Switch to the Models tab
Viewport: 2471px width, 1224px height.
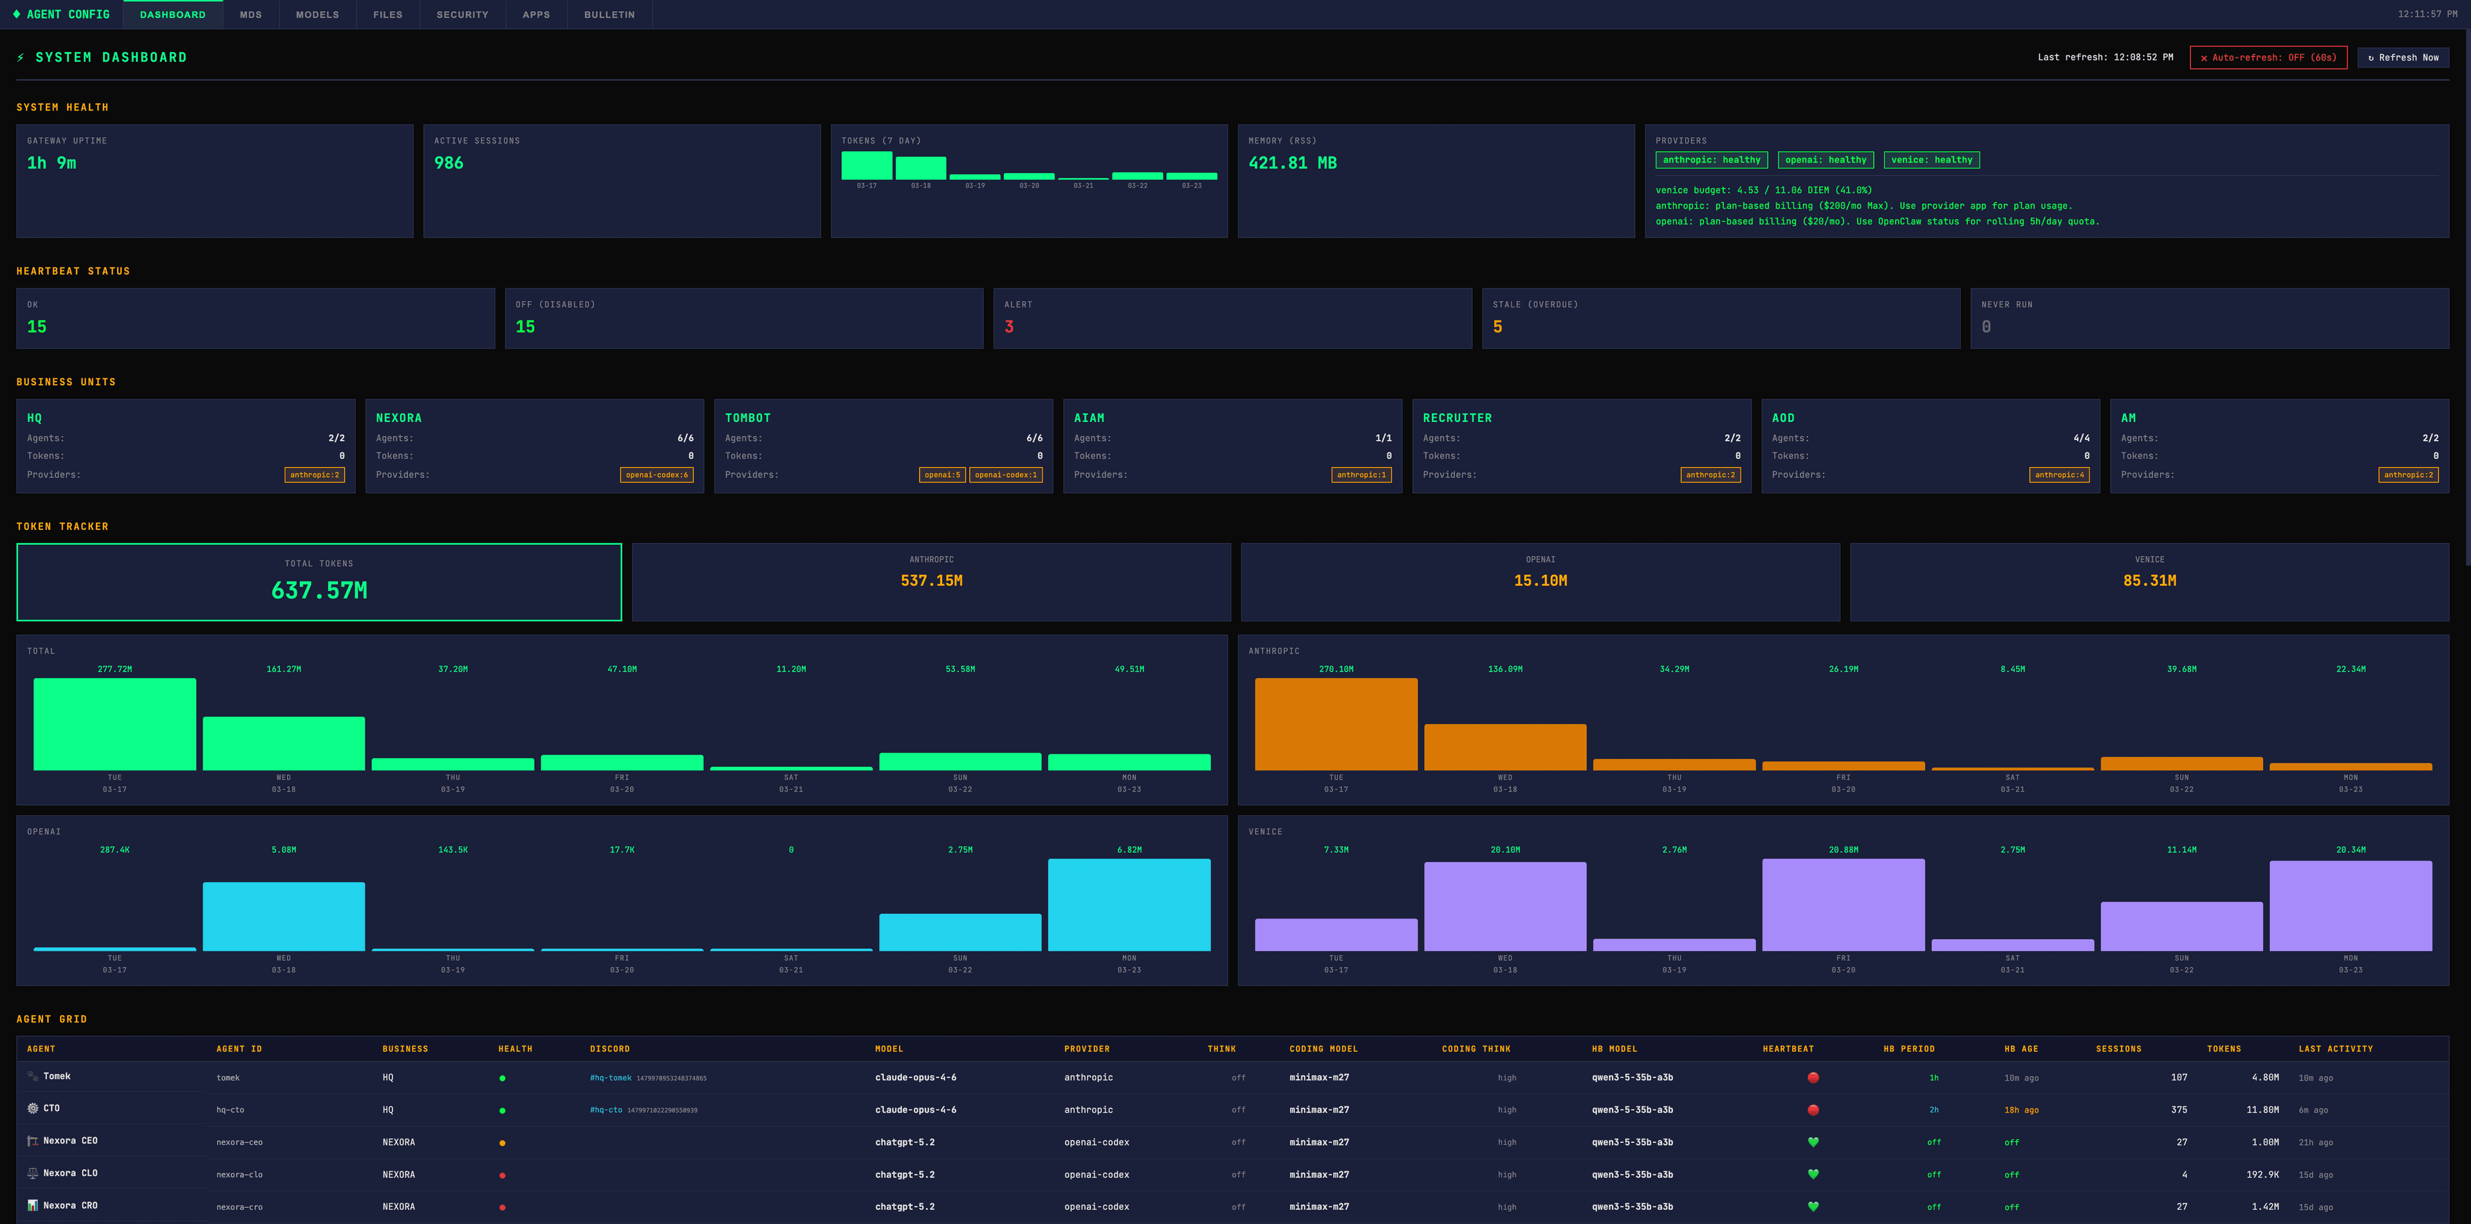tap(317, 14)
